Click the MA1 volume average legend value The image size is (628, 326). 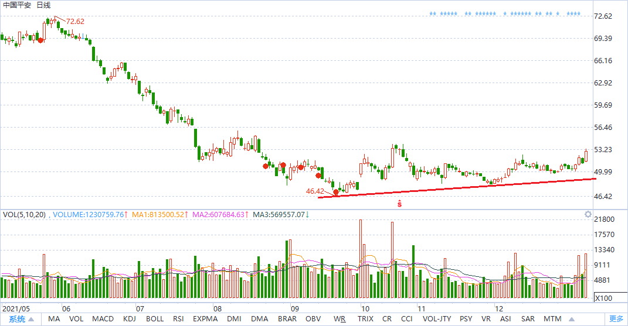[157, 215]
